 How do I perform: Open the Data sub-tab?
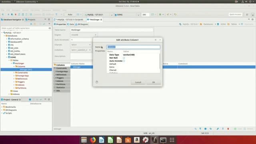click(70, 24)
